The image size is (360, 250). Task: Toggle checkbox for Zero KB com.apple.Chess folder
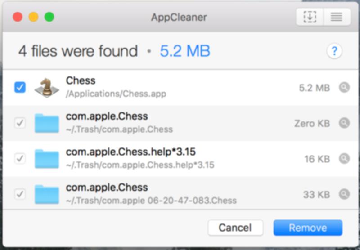[20, 123]
